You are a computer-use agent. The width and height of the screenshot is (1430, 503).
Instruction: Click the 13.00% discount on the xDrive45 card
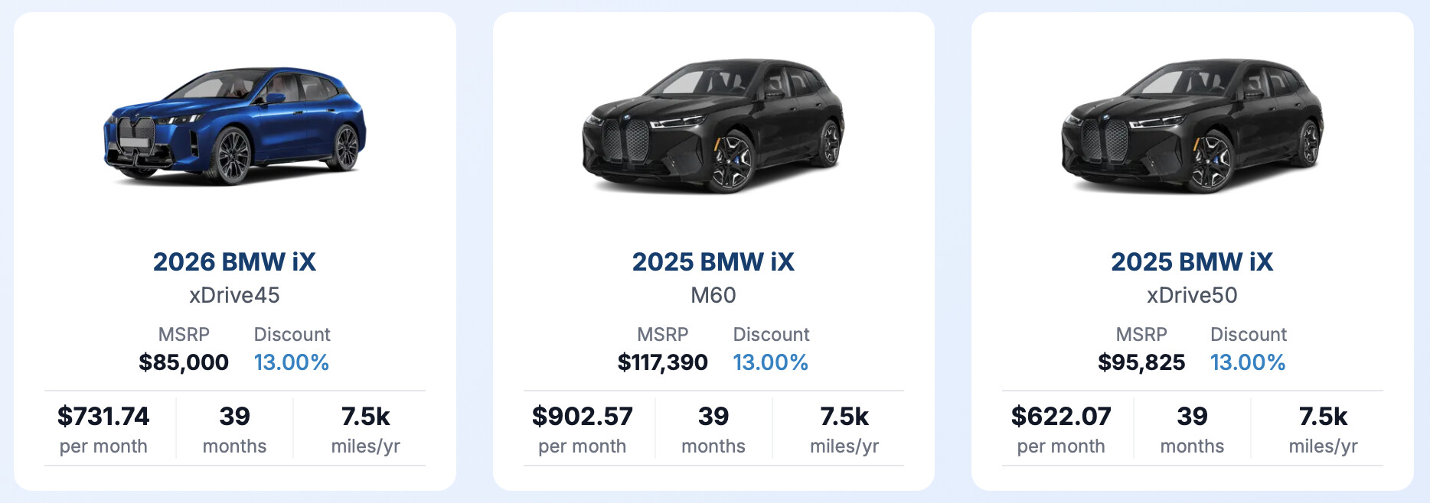[x=292, y=362]
